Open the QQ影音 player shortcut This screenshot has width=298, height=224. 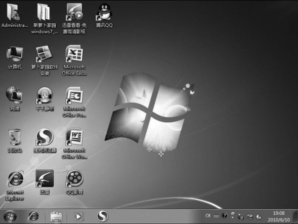click(x=74, y=182)
